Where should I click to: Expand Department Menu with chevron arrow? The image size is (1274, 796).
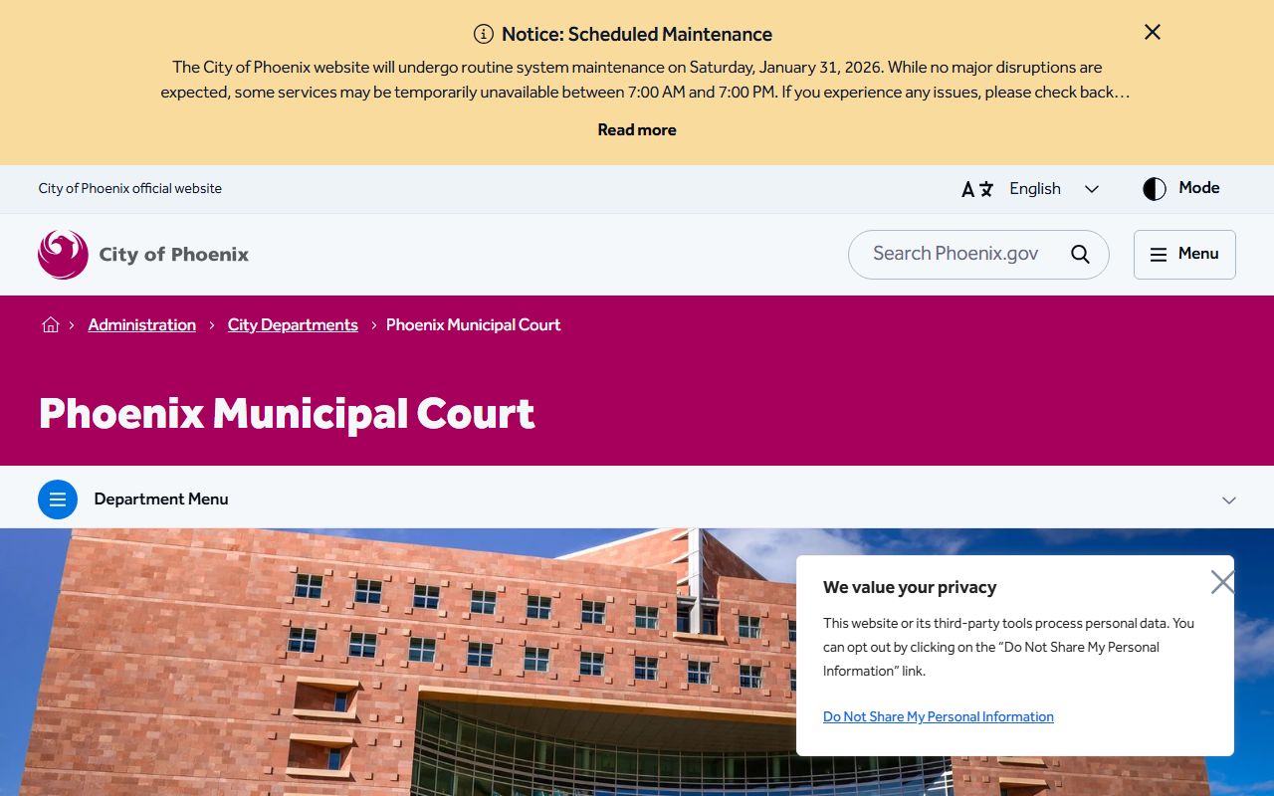1229,500
